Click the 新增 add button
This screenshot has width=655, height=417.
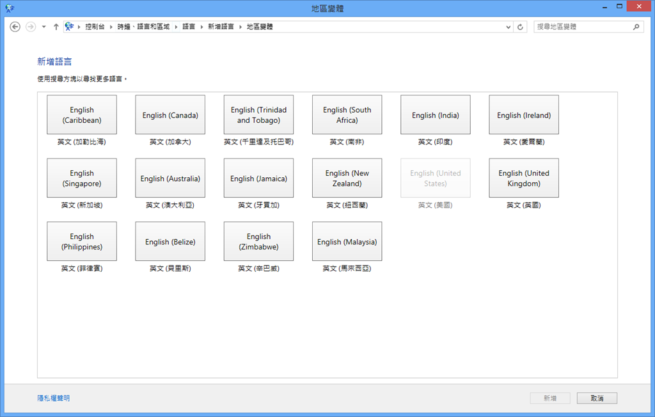coord(550,398)
